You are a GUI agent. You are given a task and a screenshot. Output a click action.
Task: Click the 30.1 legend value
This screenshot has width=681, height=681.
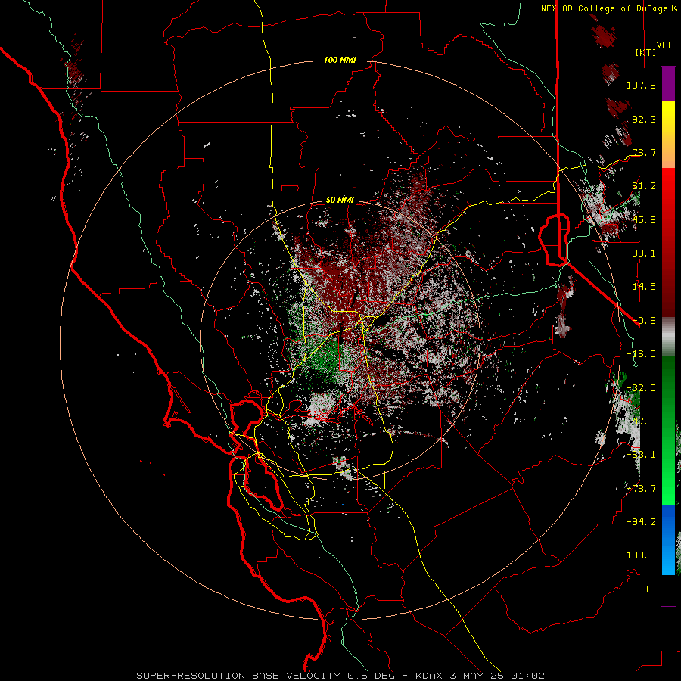coord(644,253)
